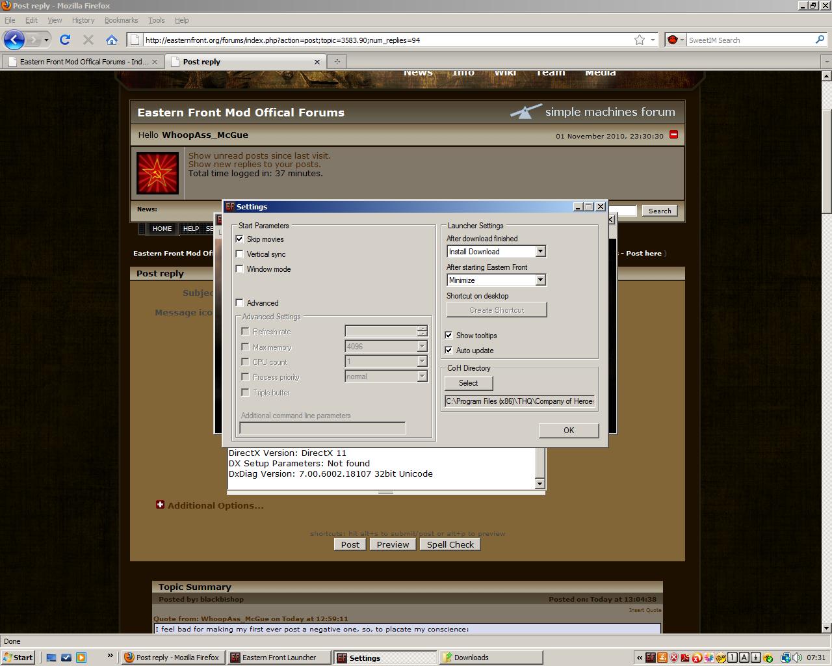Enable the Advanced checkbox
Viewport: 832px width, 666px height.
(239, 302)
